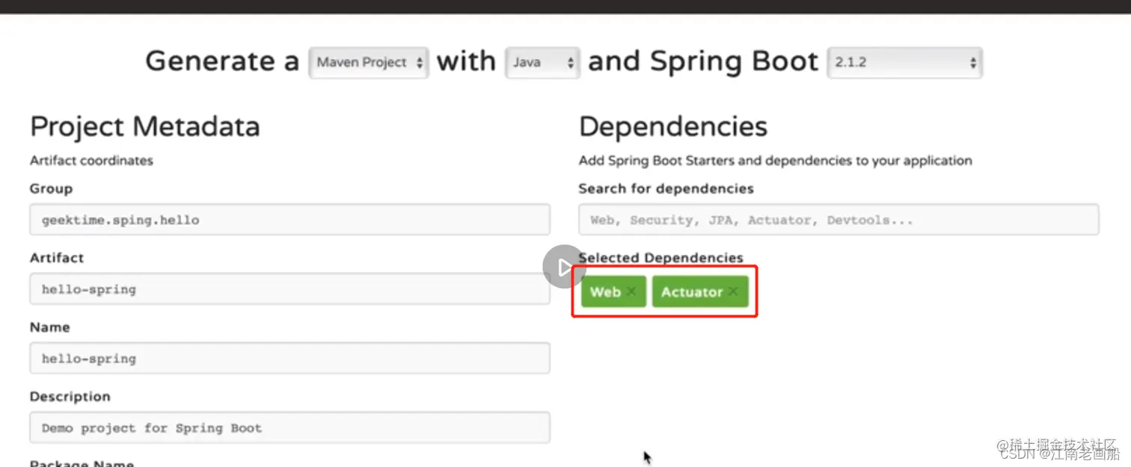Play the video with the center play button

coord(565,267)
